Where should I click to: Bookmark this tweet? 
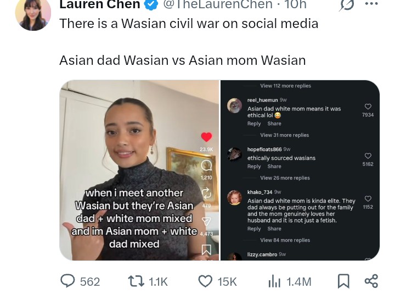(x=343, y=281)
